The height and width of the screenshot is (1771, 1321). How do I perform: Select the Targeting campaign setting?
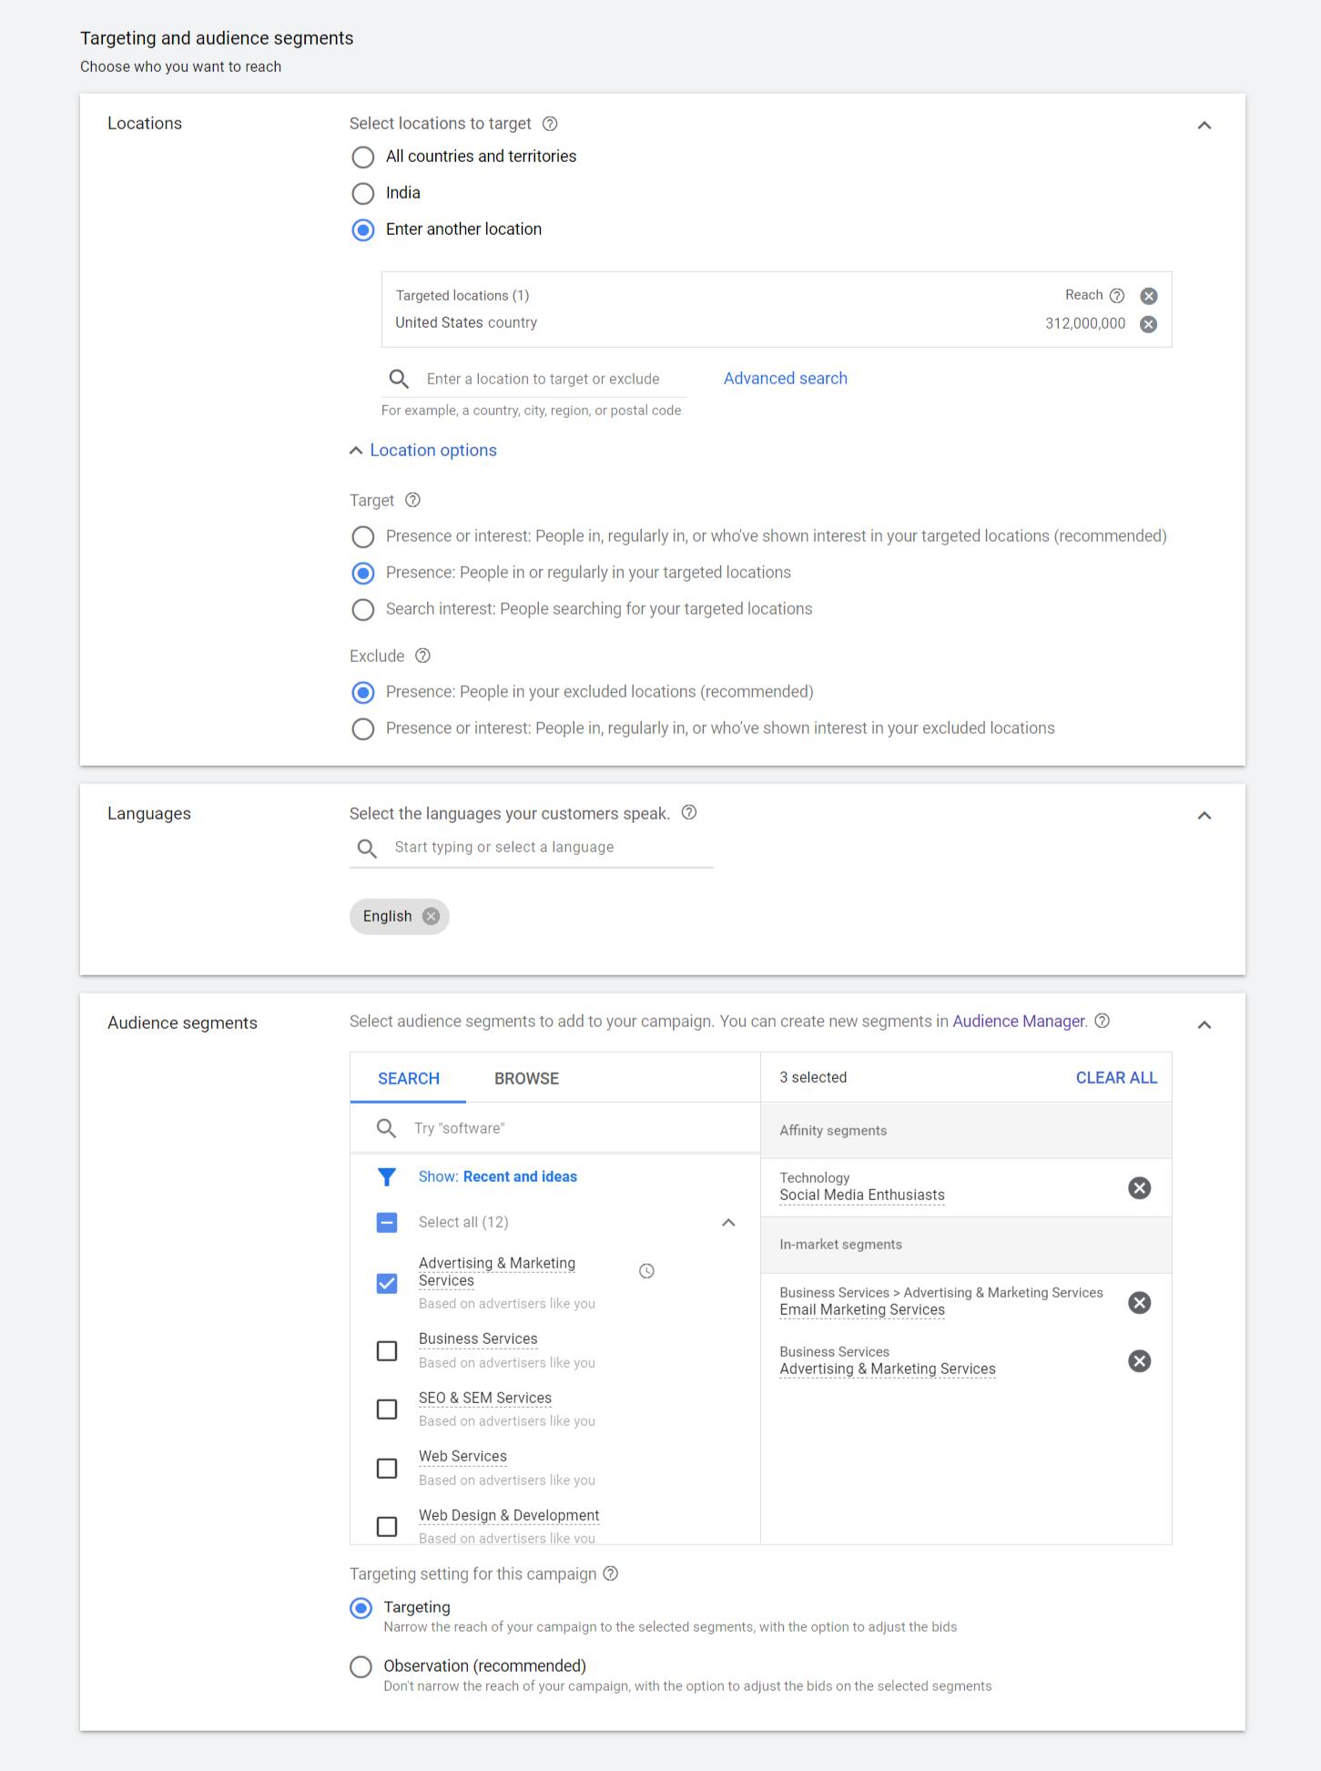pyautogui.click(x=361, y=1608)
